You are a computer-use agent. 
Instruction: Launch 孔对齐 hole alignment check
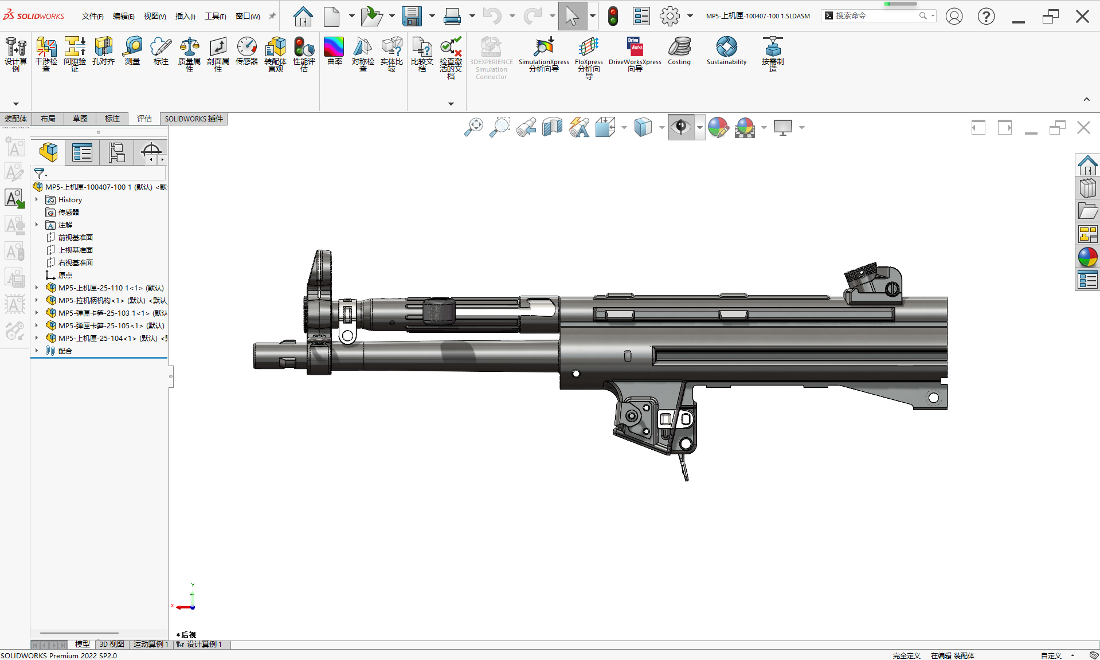104,51
